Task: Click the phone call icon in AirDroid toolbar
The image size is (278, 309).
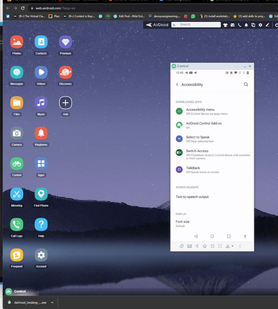Action: pos(240,25)
